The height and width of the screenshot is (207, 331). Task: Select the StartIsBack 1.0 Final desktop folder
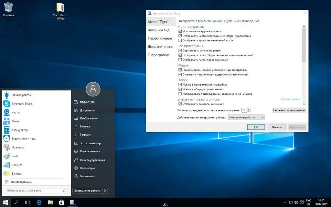[60, 11]
